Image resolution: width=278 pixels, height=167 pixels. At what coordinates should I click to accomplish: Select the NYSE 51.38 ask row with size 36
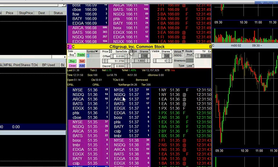130,141
